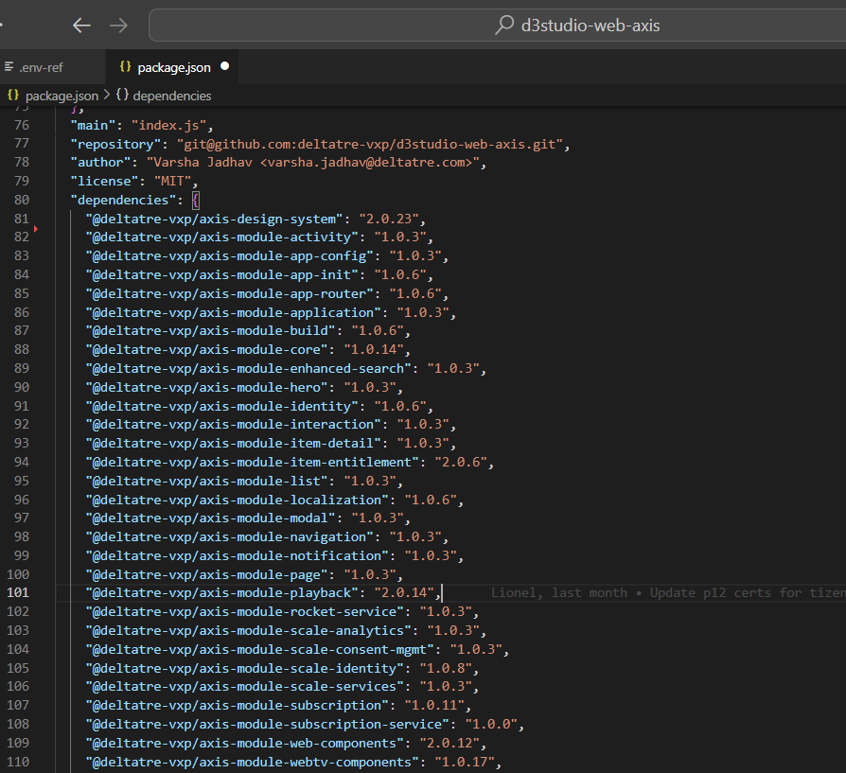Click the unsaved dot on package.json tab
Screen dimensions: 846x773
point(225,66)
